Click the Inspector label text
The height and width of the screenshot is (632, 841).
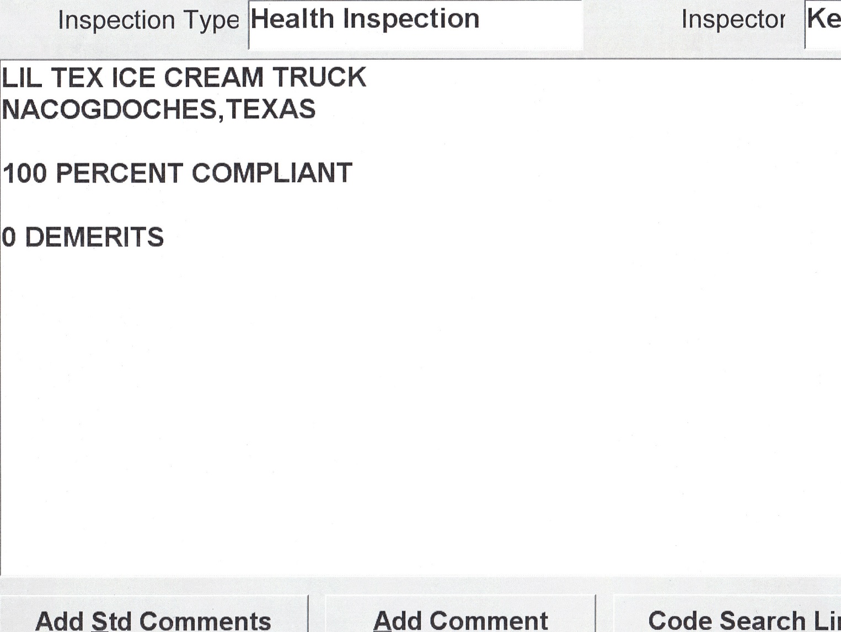[x=733, y=20]
